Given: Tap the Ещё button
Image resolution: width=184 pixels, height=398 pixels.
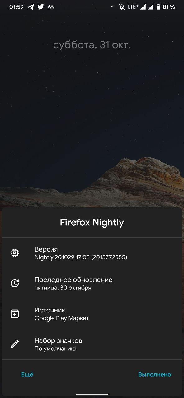Looking at the screenshot, I should [27, 374].
